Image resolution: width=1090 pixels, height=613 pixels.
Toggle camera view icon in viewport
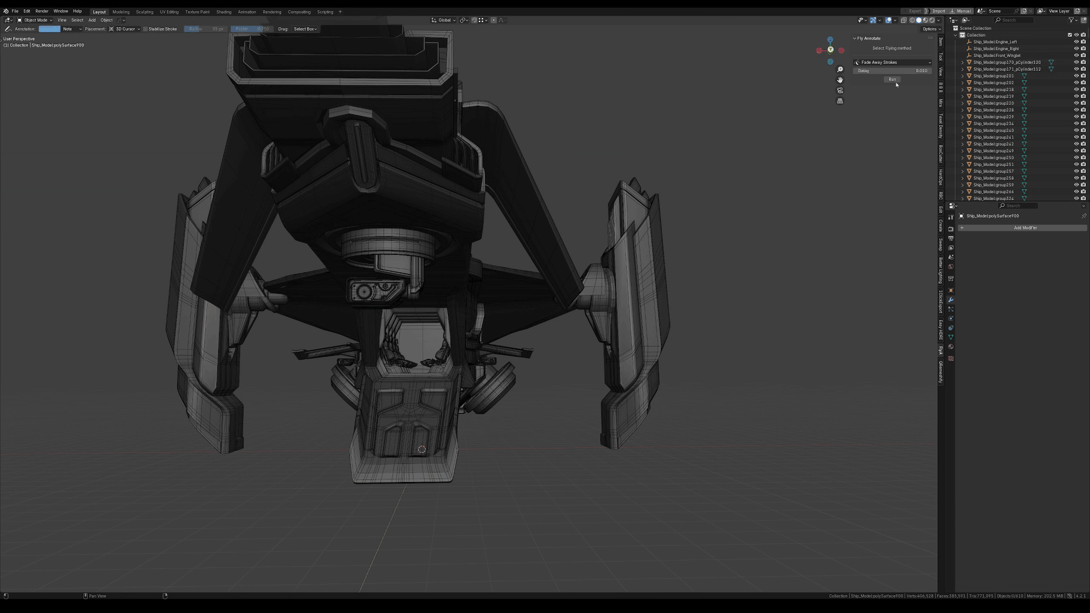tap(840, 90)
